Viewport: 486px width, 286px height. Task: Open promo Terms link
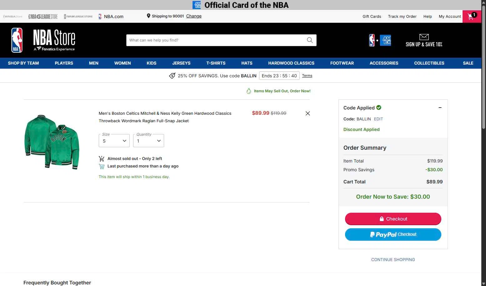(307, 75)
